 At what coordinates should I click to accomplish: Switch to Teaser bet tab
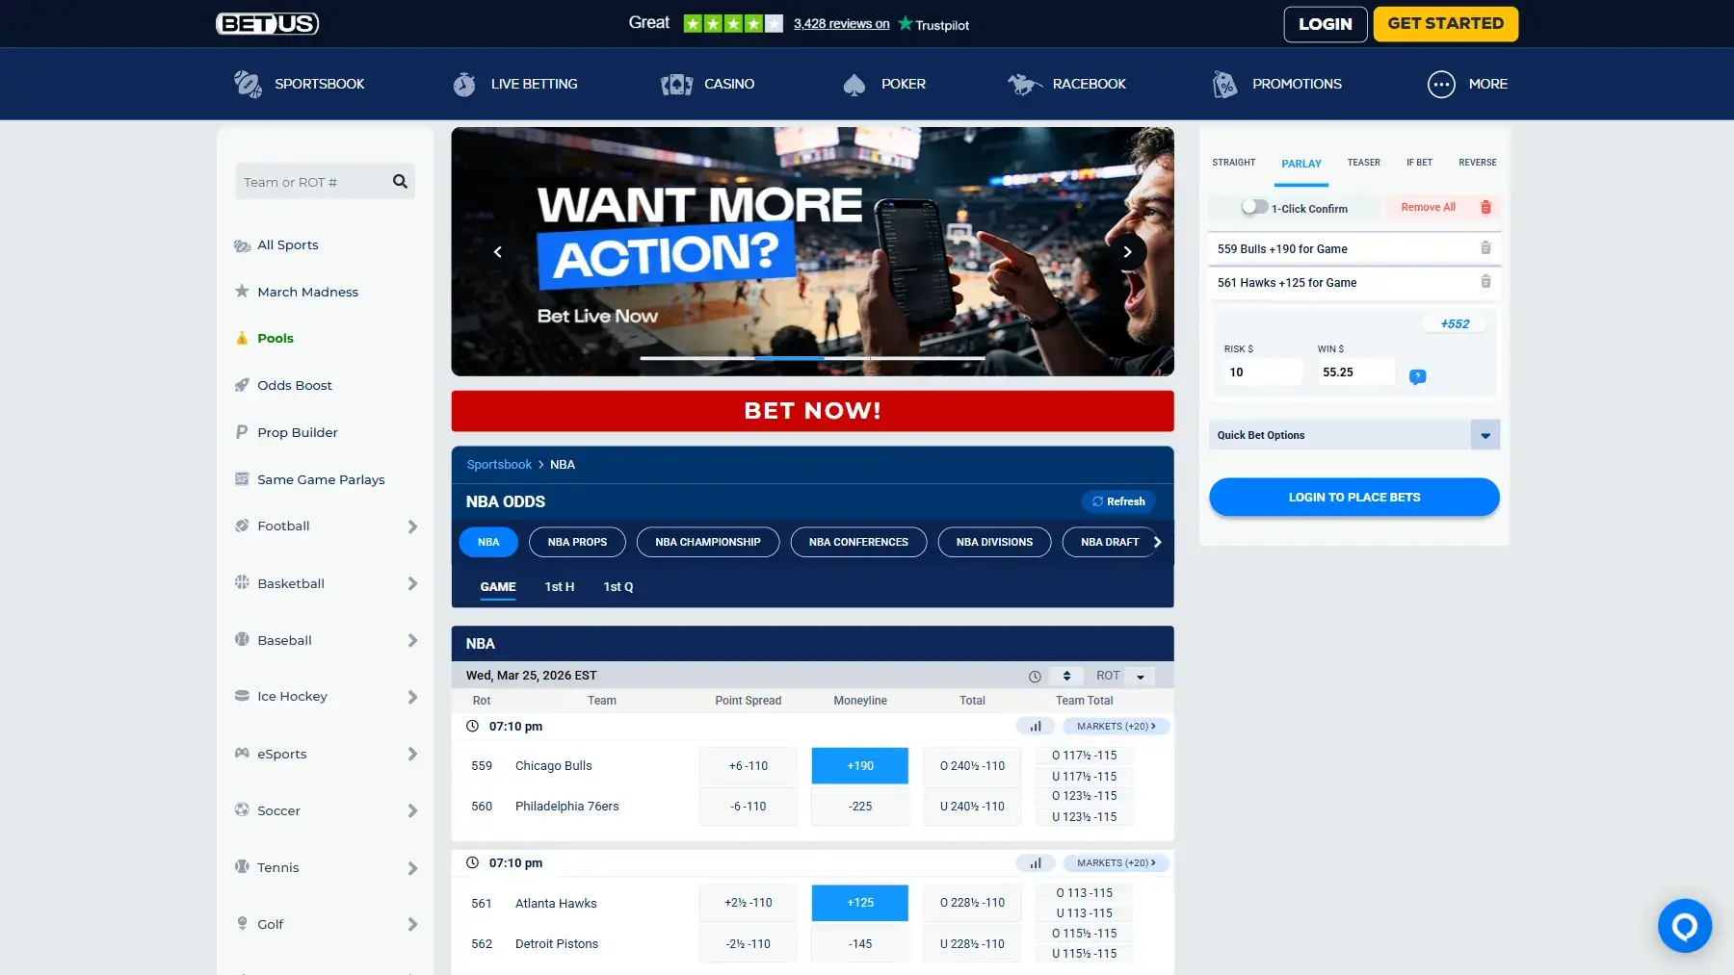(1363, 163)
